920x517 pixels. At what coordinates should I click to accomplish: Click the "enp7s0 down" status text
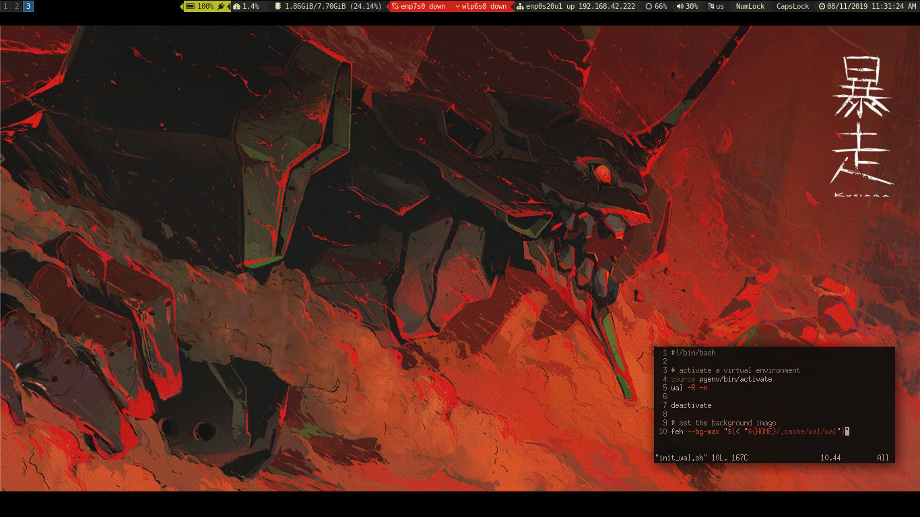coord(423,6)
